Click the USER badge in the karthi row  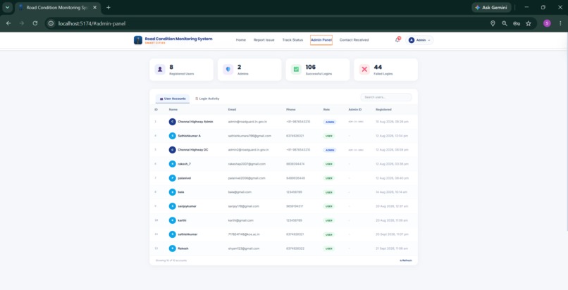pyautogui.click(x=329, y=220)
